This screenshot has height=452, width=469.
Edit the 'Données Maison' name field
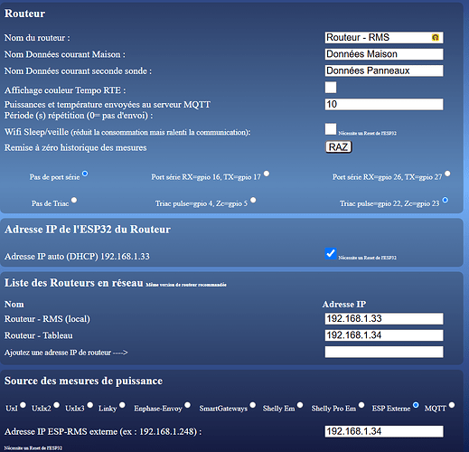[384, 54]
